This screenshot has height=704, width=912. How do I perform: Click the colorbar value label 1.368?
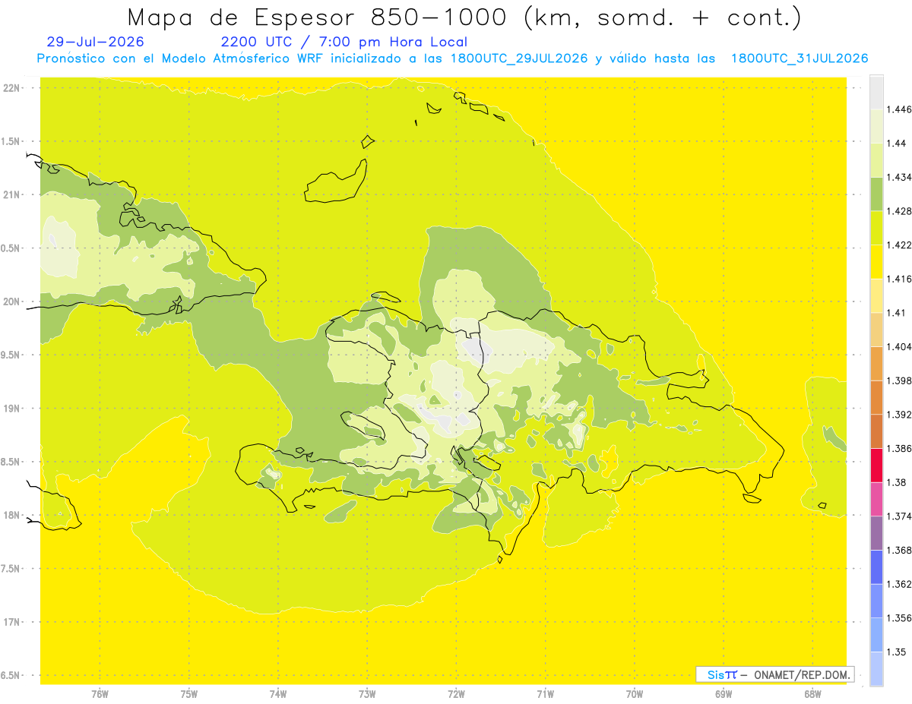[x=899, y=550]
